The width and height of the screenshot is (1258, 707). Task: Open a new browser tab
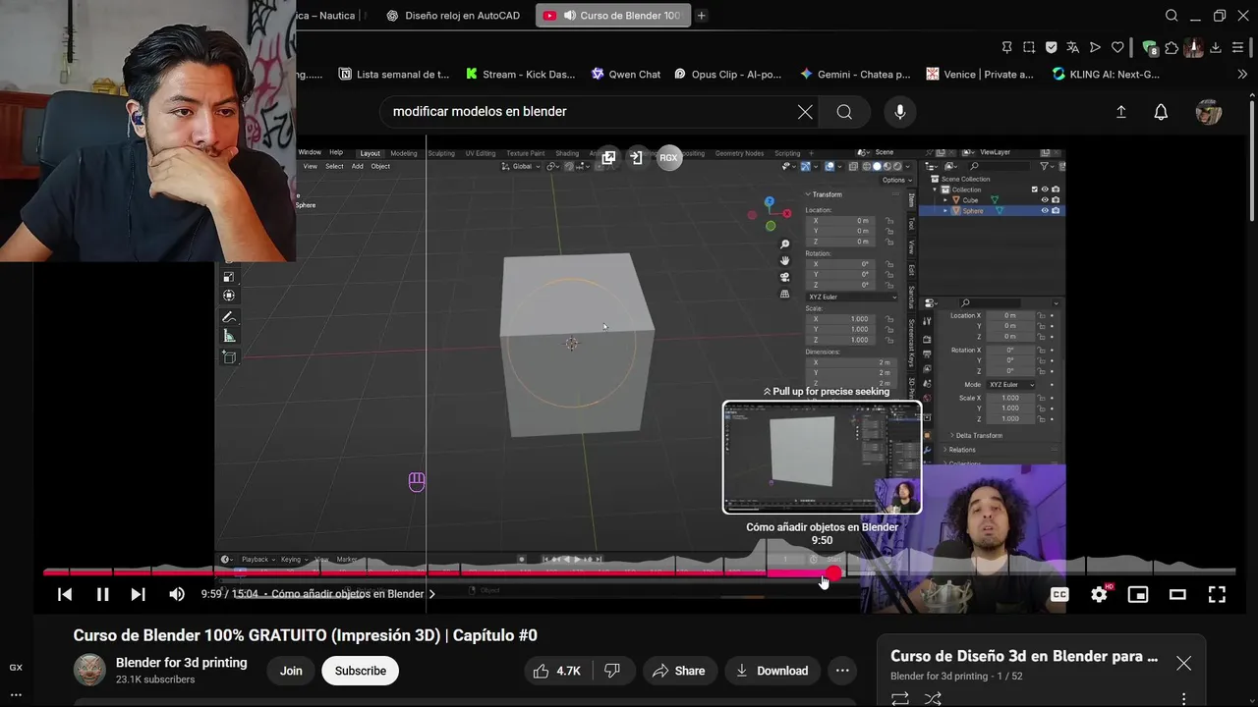click(702, 16)
